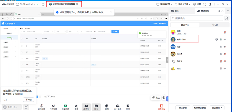Open the 会议管控 dropdown
Viewport: 232px width, 112px height.
[x=217, y=108]
